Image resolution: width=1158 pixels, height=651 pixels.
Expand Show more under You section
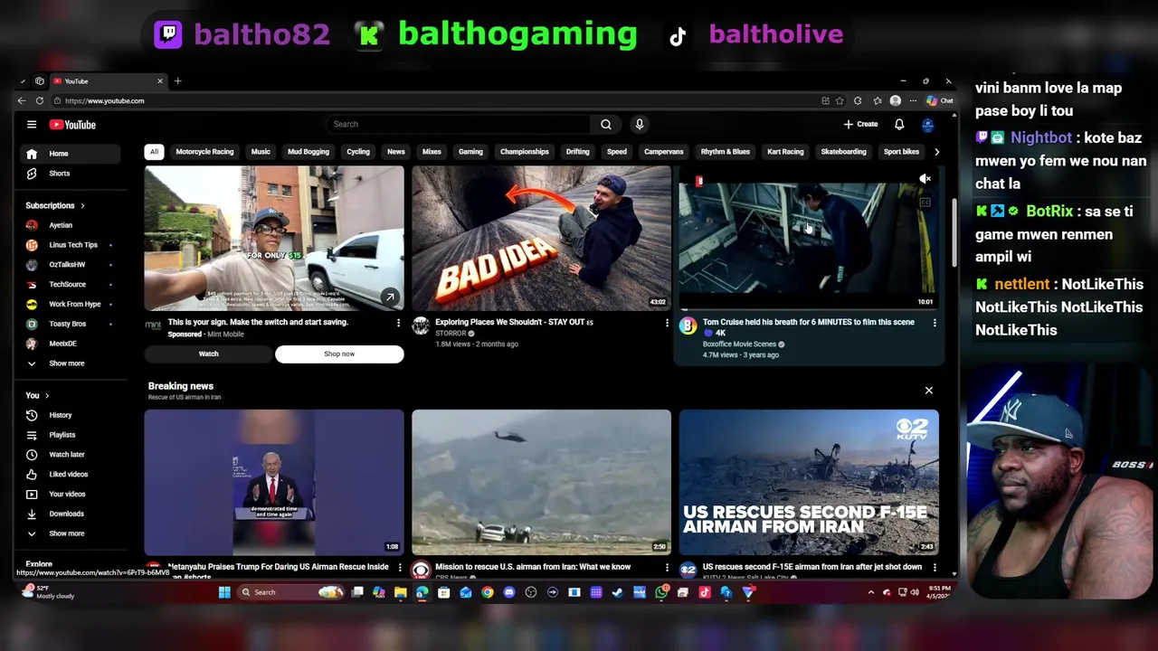pyautogui.click(x=69, y=533)
